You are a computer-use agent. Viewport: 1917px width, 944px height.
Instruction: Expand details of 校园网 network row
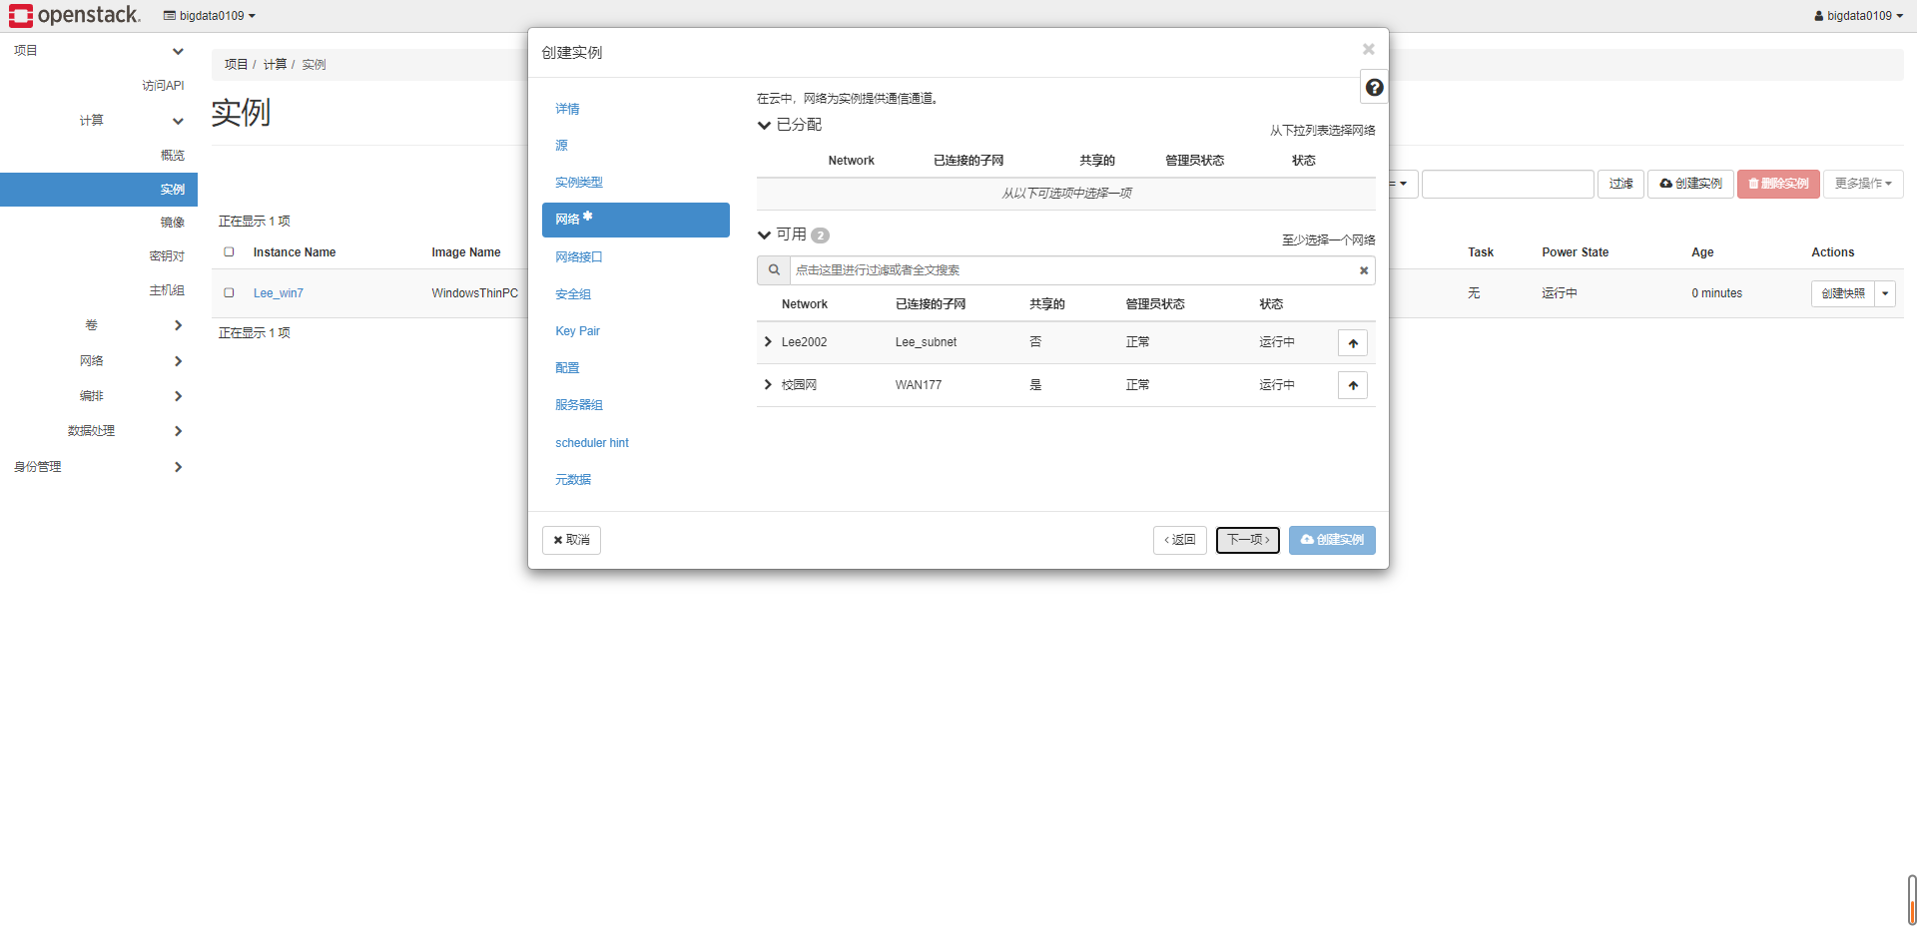tap(768, 385)
